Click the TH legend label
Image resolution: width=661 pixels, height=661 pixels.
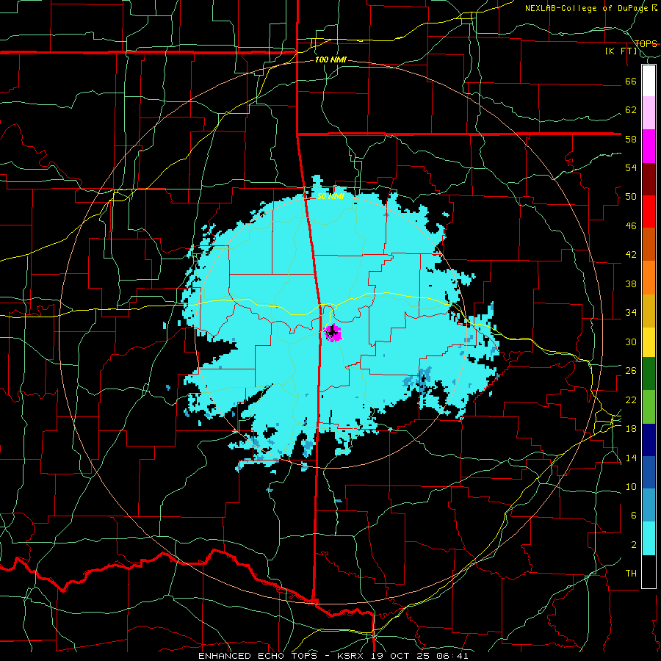pos(631,574)
